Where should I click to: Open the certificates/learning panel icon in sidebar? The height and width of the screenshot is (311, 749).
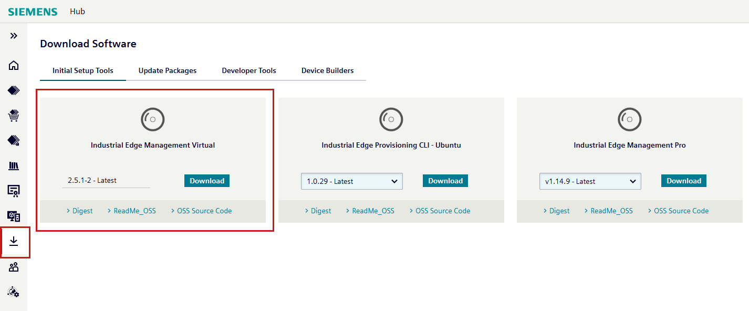click(13, 191)
